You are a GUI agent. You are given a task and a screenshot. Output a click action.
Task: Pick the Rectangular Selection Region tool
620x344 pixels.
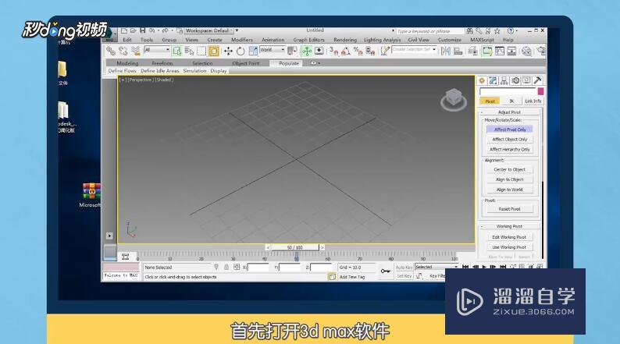point(201,51)
